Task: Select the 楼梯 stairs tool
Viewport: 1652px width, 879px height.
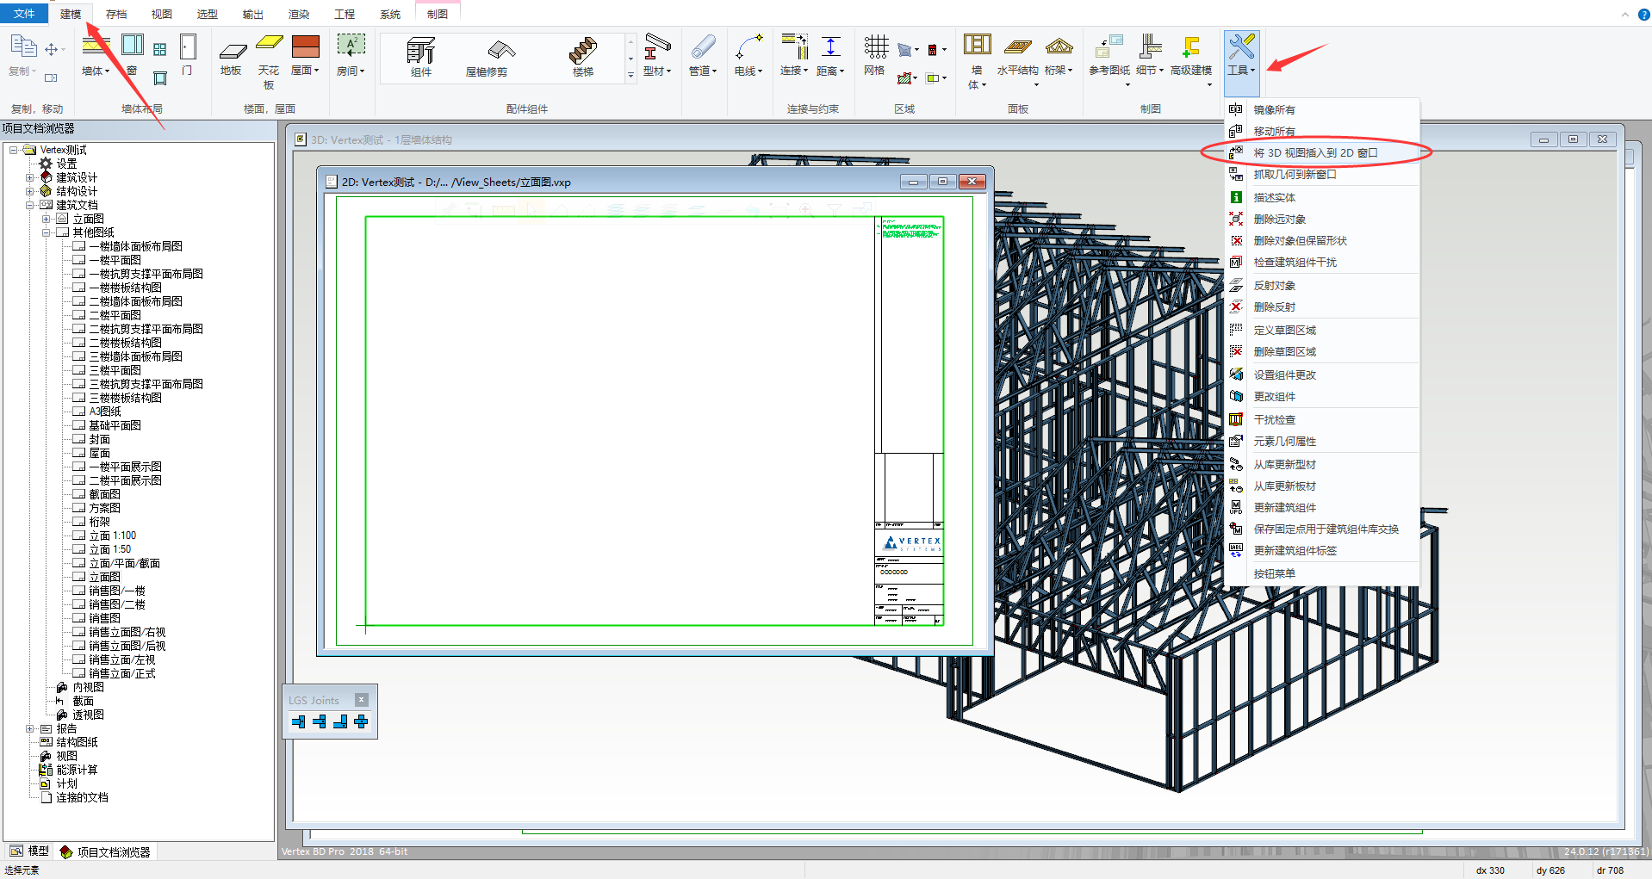Action: tap(583, 57)
